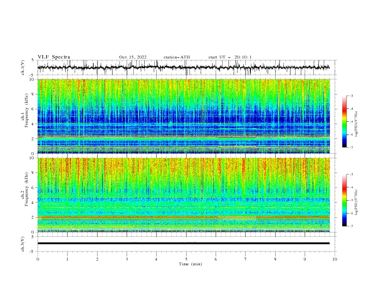Click the -3 tick on ch.1 color bar
This screenshot has width=377, height=291.
[351, 96]
